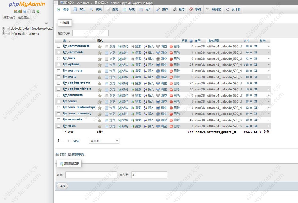Viewport: 298px width, 203px height.
Task: Open the 搜索 tab
Action: coord(96,9)
